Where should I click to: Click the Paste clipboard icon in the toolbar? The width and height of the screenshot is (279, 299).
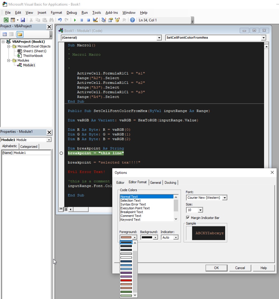click(x=44, y=20)
